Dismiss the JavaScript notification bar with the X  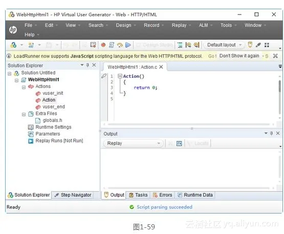coord(275,56)
